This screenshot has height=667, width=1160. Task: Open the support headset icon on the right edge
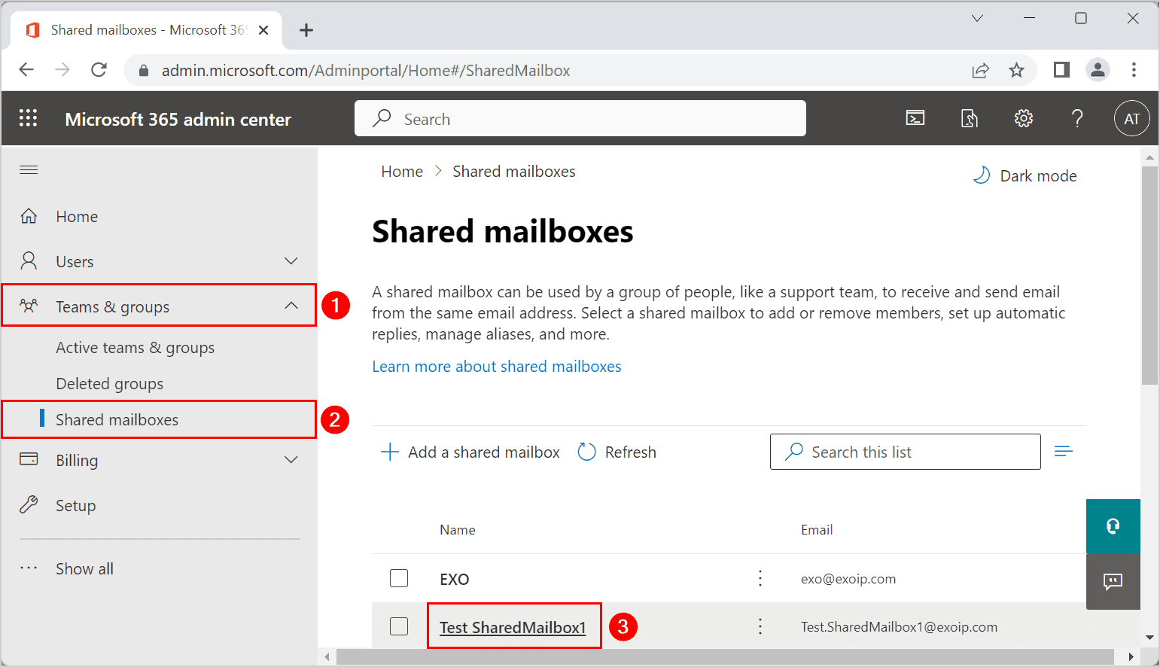point(1113,526)
